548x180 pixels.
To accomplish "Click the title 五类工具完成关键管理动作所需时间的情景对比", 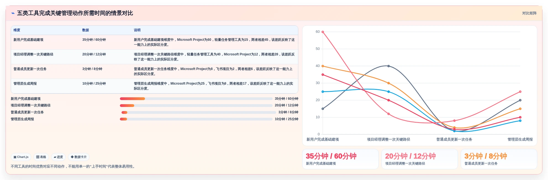I will pyautogui.click(x=75, y=13).
